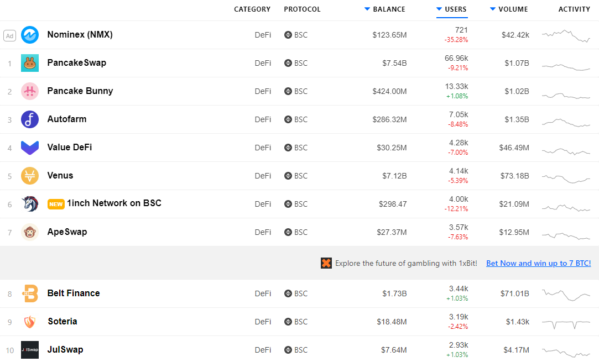Open the PancakeSwap dapp page

(77, 62)
